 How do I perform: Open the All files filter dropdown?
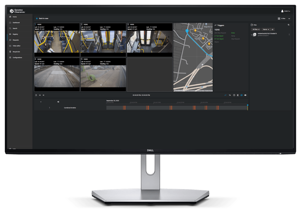pyautogui.click(x=256, y=29)
